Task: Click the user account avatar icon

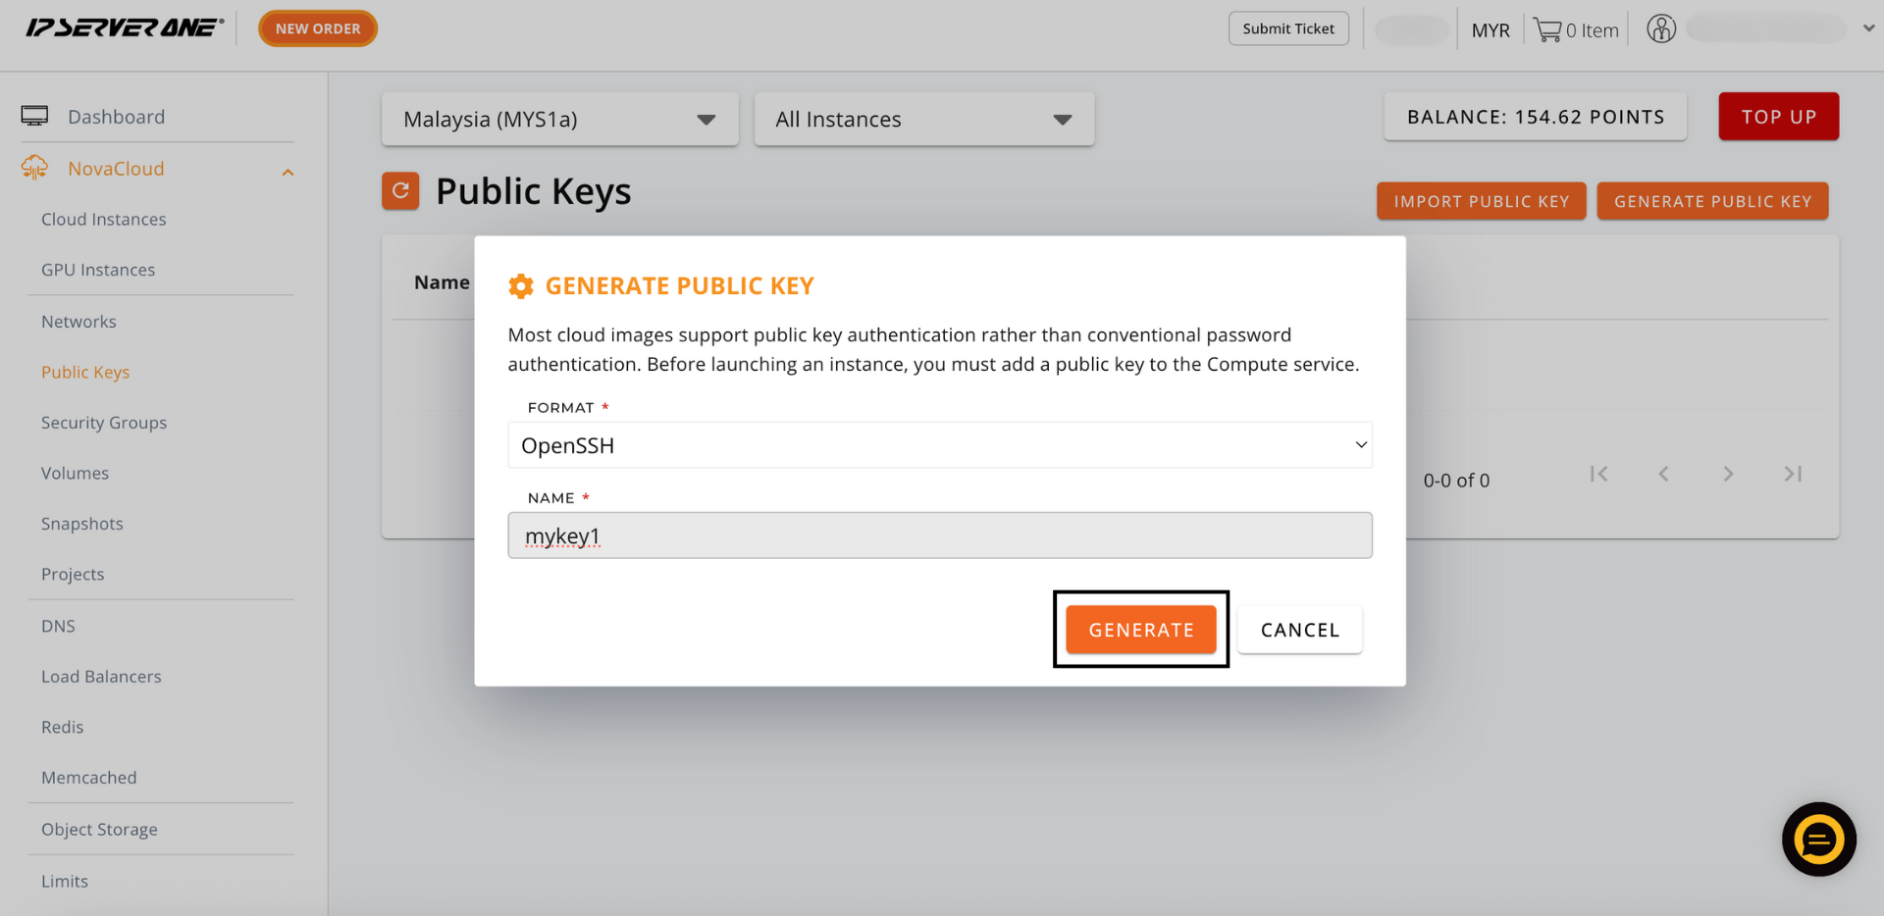Action: coord(1661,28)
